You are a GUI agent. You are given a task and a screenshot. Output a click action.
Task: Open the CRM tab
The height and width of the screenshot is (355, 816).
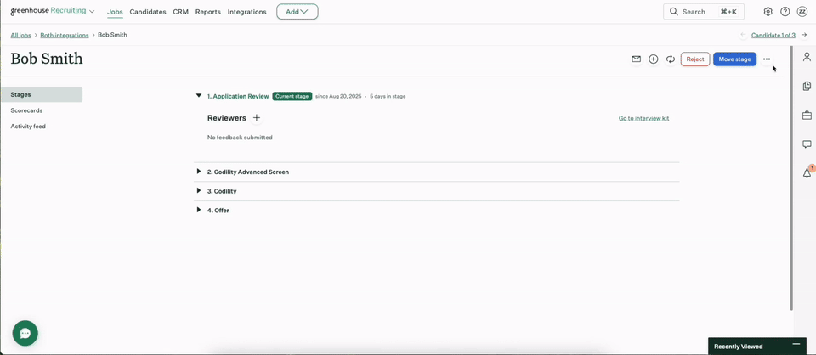[180, 11]
